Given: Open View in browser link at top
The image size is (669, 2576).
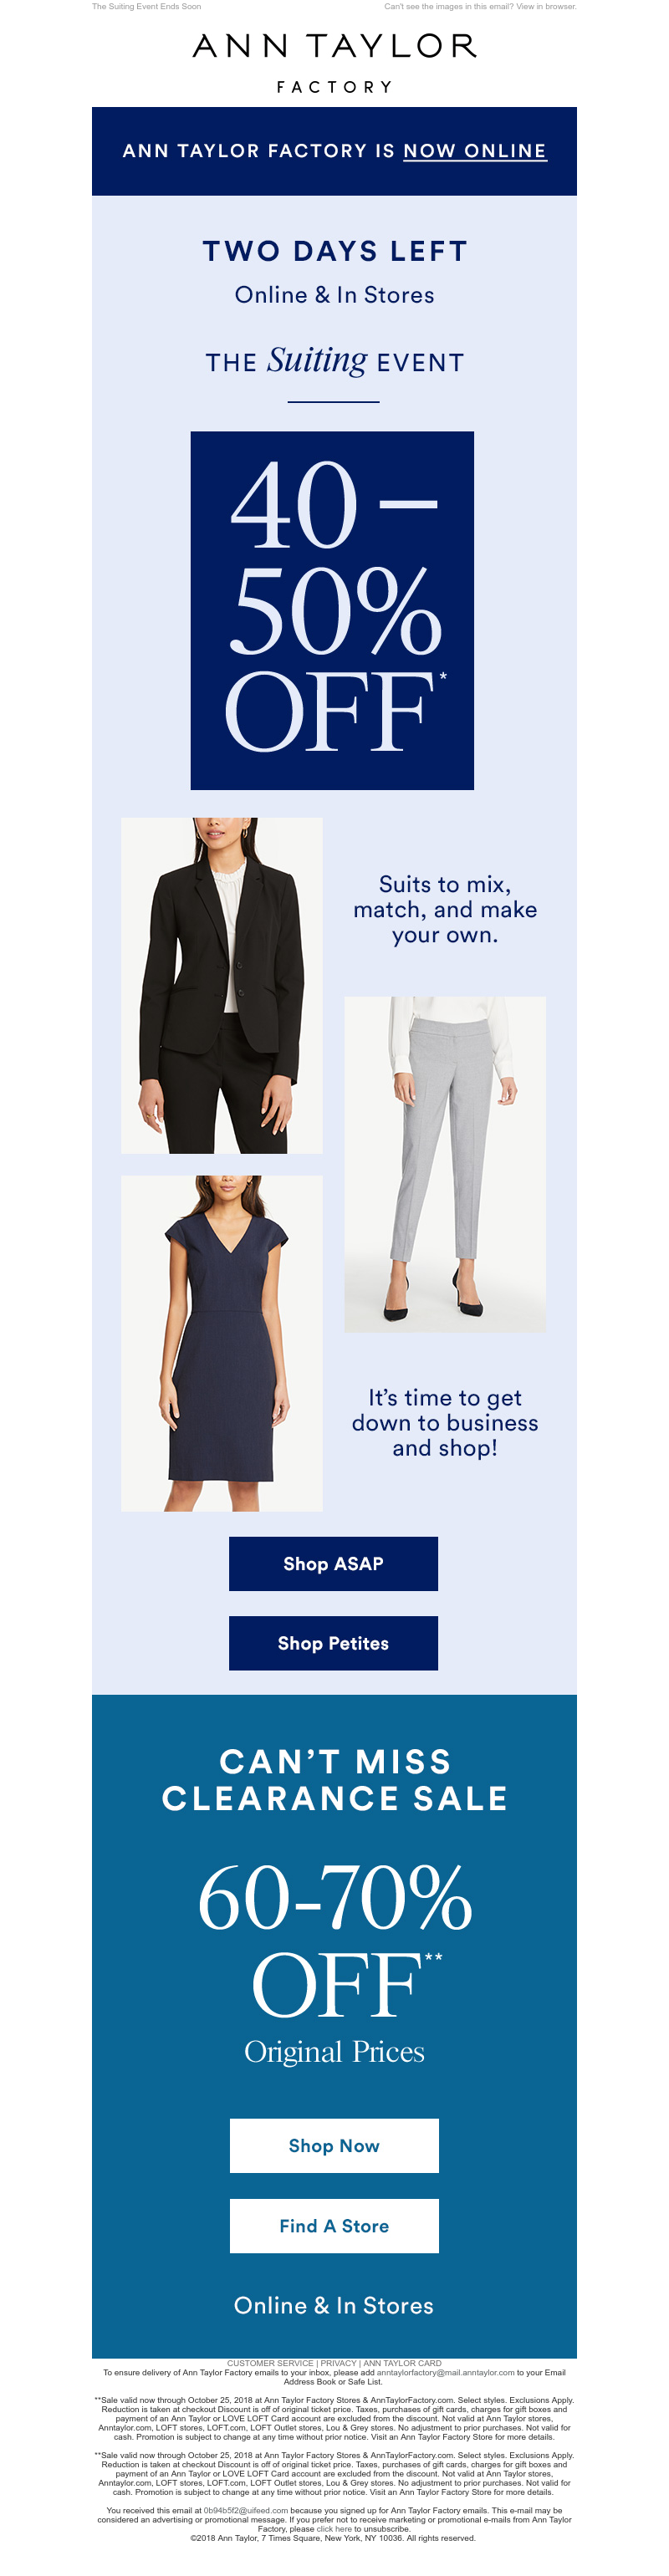Looking at the screenshot, I should [546, 6].
